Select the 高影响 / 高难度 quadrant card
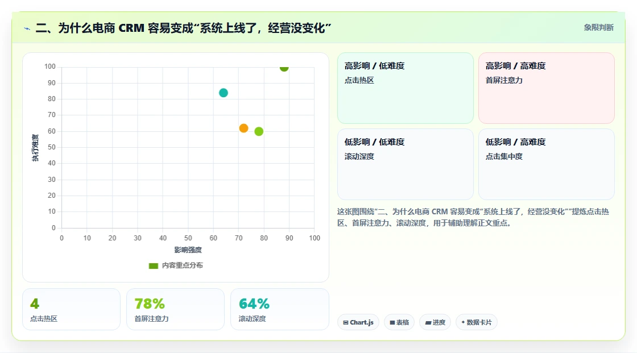637x353 pixels. (x=547, y=88)
